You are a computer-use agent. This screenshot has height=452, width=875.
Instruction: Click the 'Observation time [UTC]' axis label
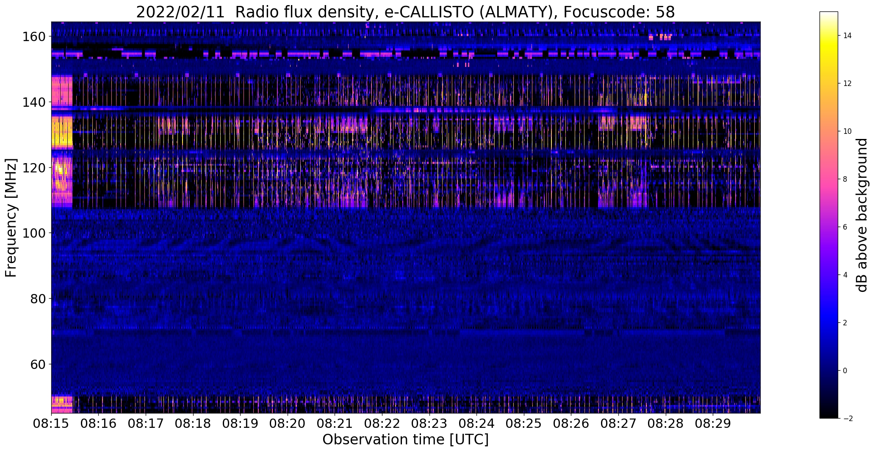pyautogui.click(x=405, y=440)
